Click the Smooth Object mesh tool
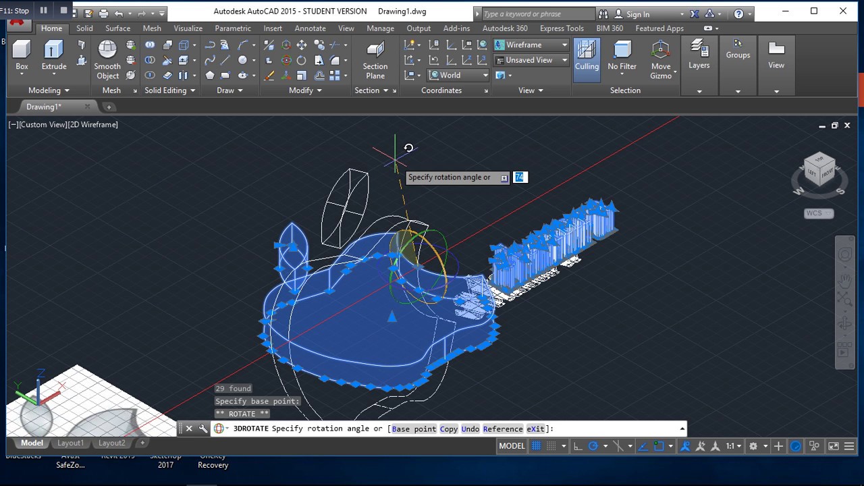 click(107, 59)
